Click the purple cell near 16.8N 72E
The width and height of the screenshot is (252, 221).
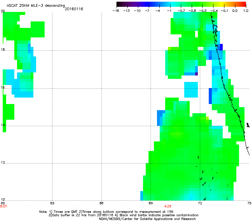coord(196,74)
